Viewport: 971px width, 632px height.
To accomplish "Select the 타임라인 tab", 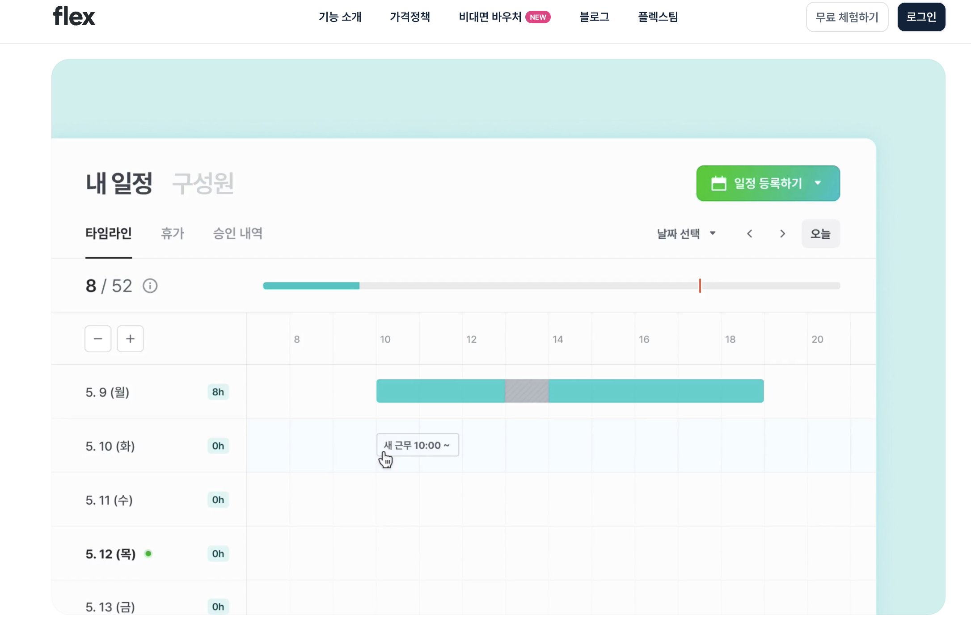I will [x=109, y=233].
